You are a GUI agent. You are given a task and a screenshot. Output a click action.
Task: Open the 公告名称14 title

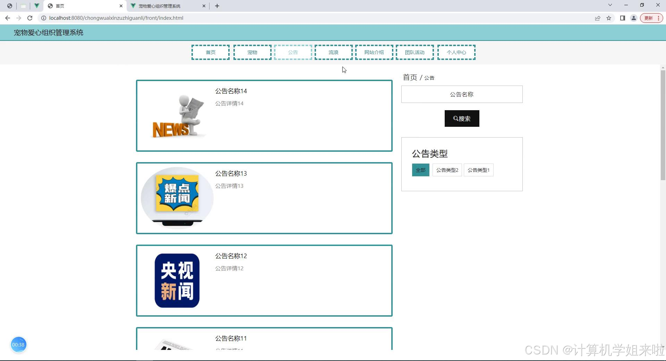[231, 91]
